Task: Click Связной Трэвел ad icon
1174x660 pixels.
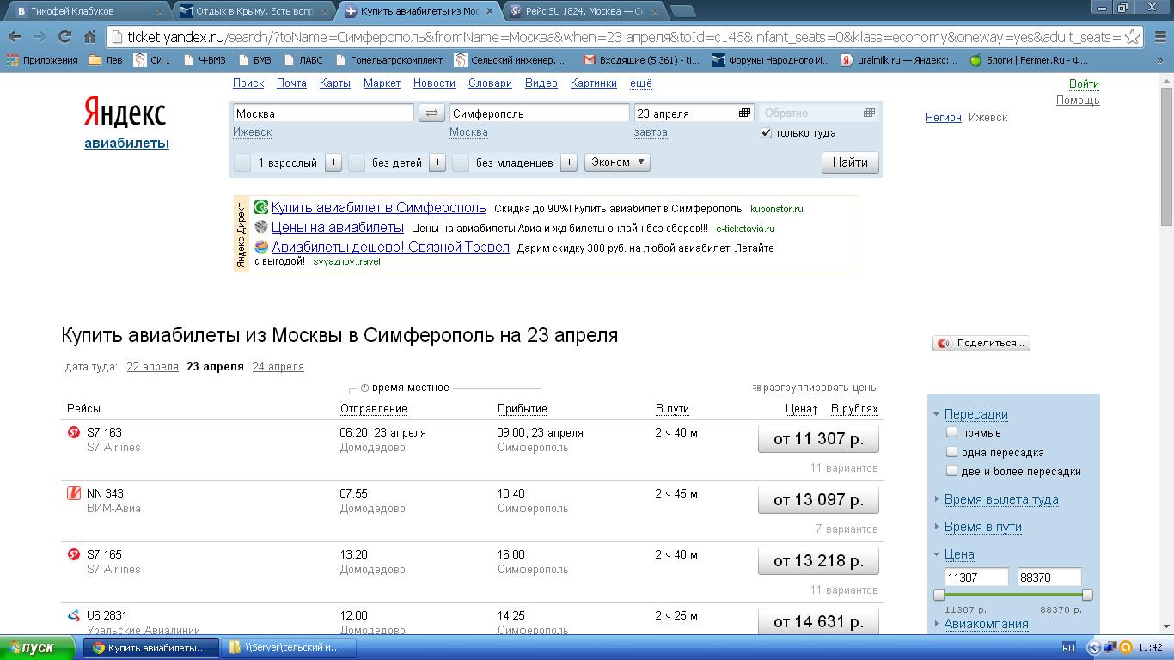Action: [x=261, y=247]
